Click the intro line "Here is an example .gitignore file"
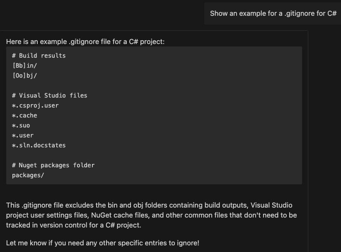341x252 pixels. tap(85, 42)
